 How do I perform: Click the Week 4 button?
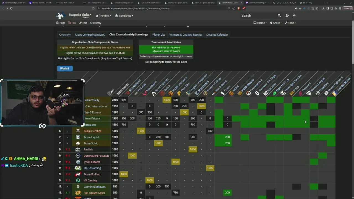click(x=65, y=69)
